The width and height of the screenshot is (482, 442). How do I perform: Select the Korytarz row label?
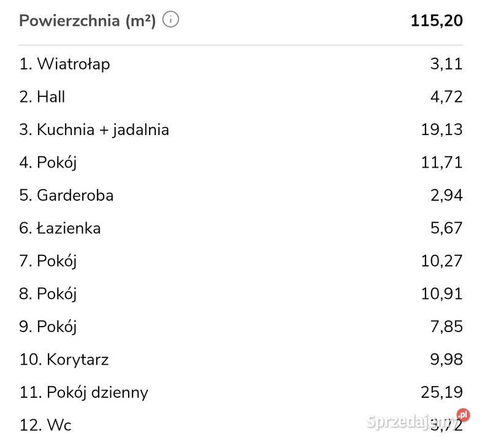point(64,360)
